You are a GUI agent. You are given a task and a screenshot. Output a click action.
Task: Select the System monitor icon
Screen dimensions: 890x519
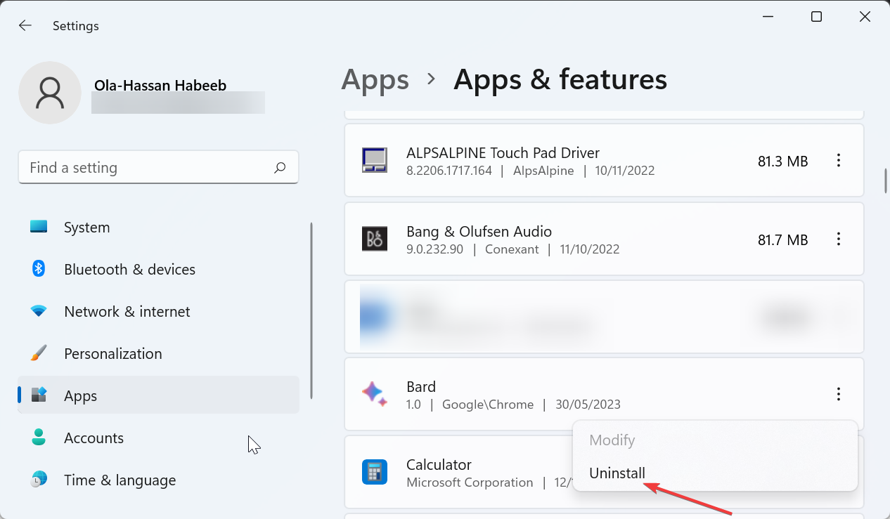point(39,227)
